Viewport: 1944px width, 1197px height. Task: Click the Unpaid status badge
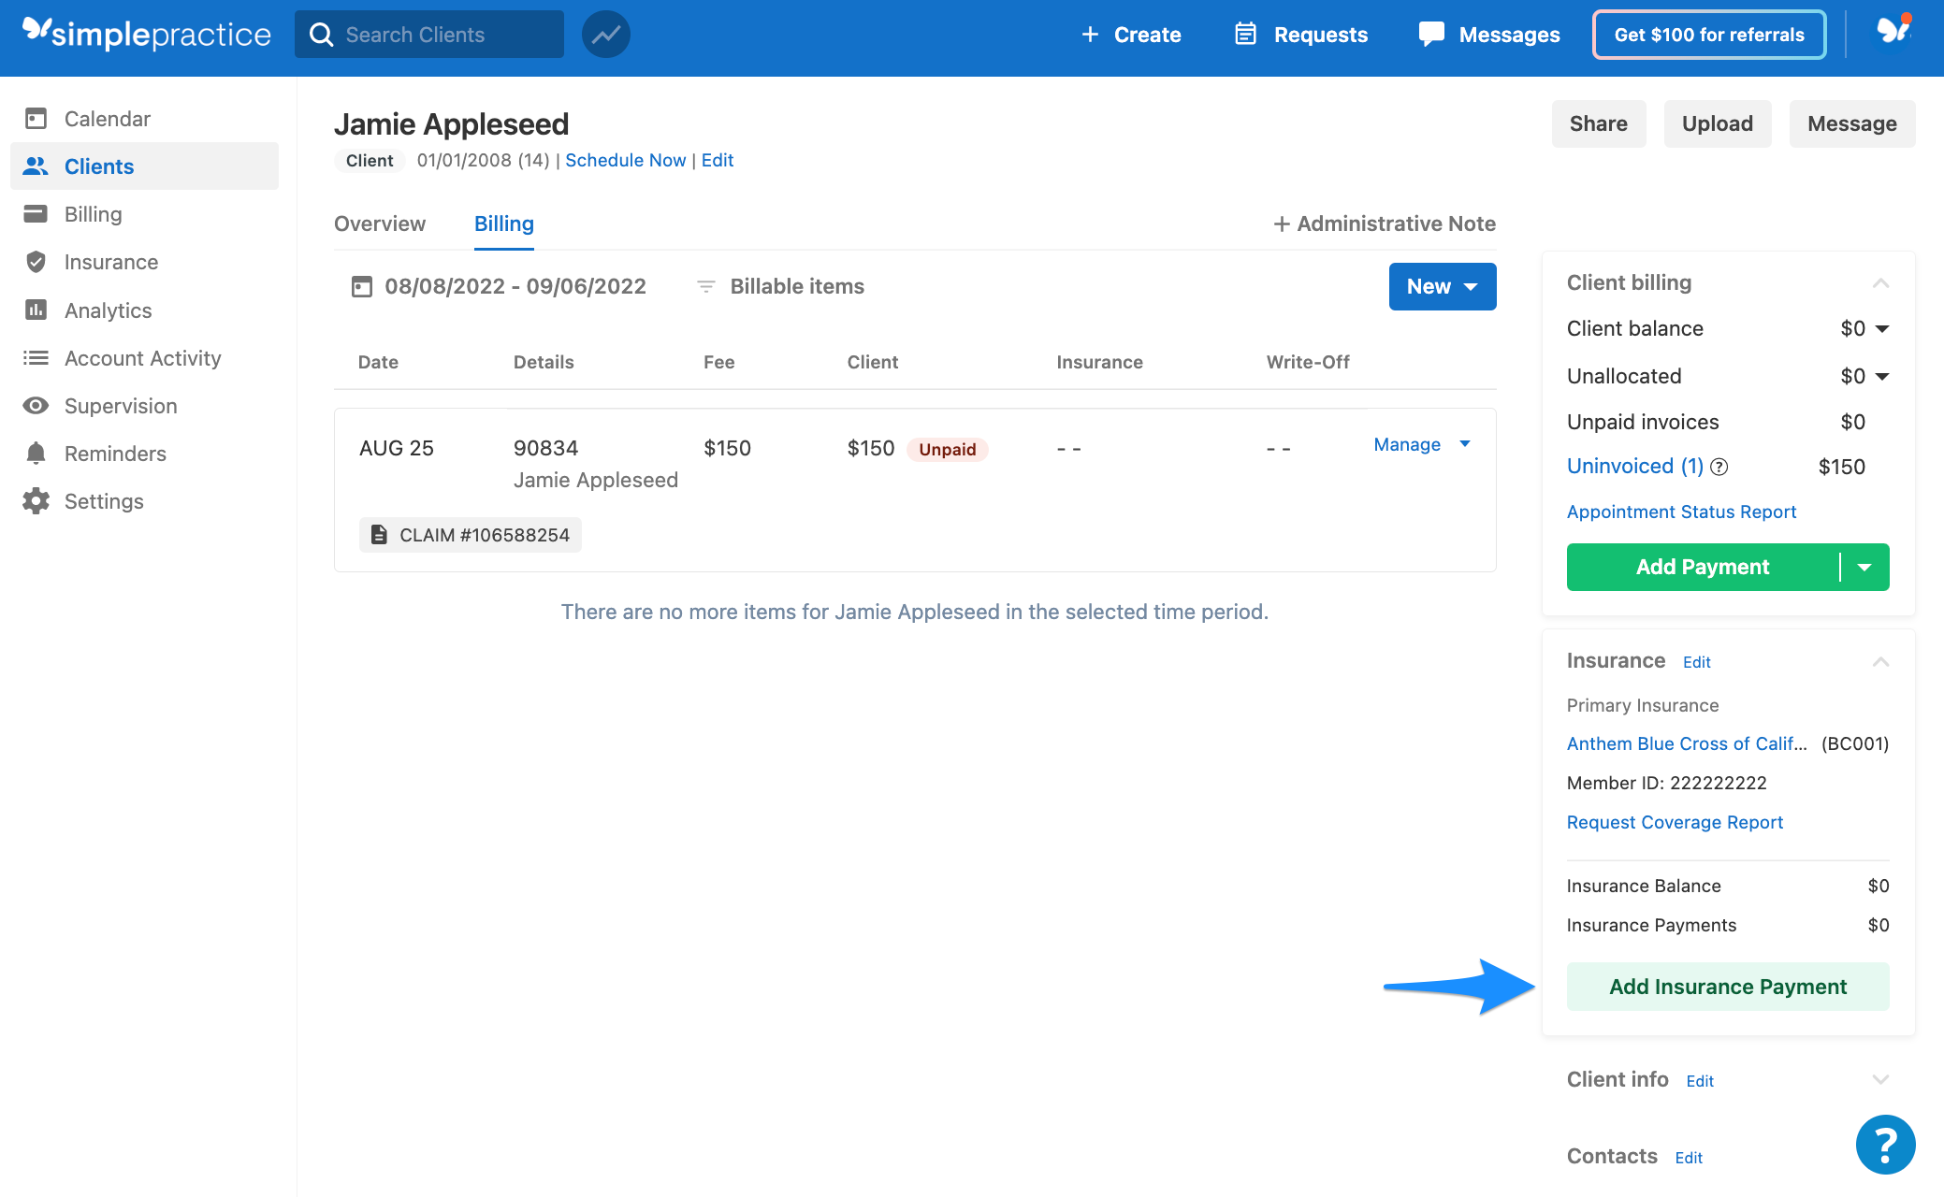pos(947,449)
